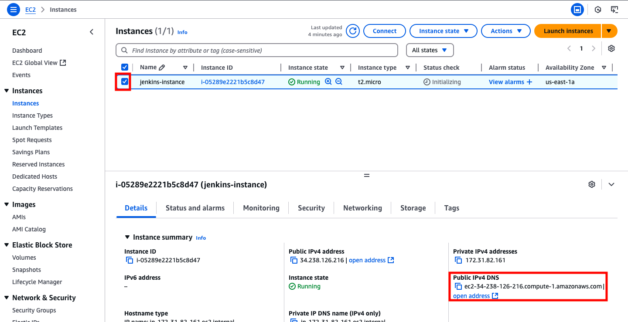Click the hexagon icon in top bar
This screenshot has width=628, height=322.
click(598, 9)
